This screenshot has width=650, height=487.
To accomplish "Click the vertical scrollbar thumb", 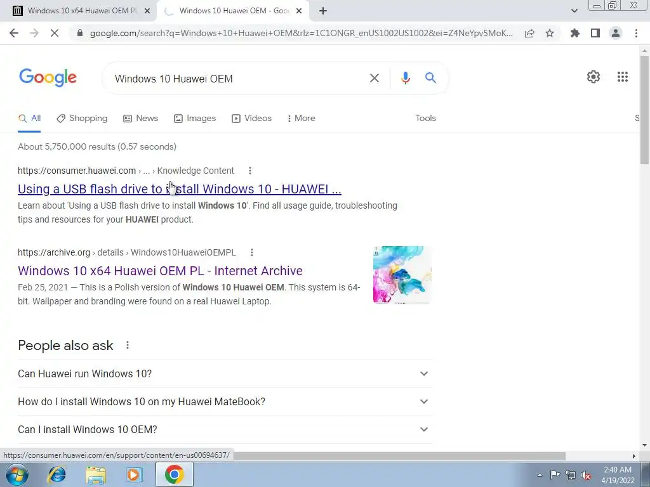I will [x=644, y=110].
